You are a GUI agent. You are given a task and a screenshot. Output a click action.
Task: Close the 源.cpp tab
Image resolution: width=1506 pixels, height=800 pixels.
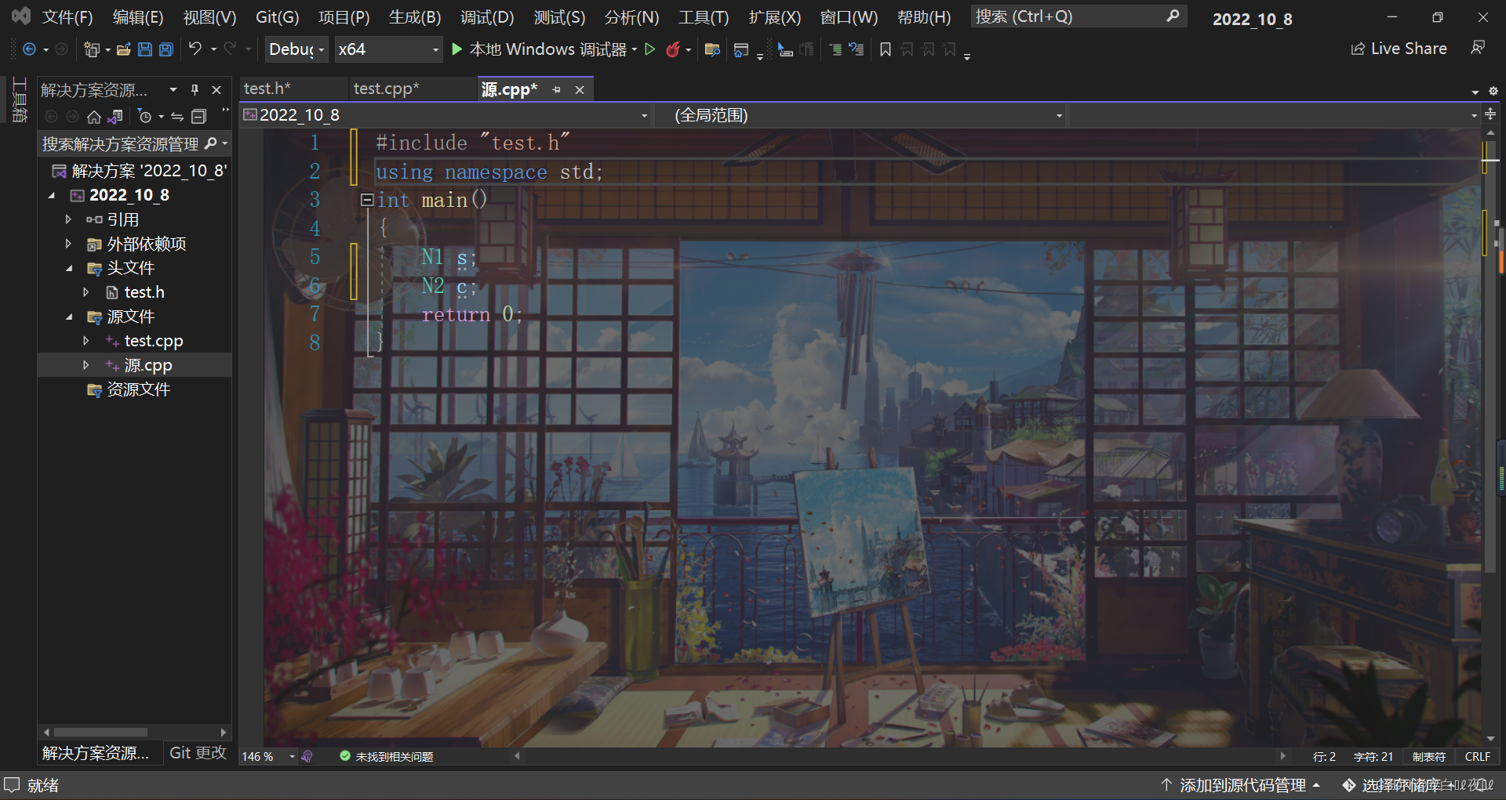[580, 90]
